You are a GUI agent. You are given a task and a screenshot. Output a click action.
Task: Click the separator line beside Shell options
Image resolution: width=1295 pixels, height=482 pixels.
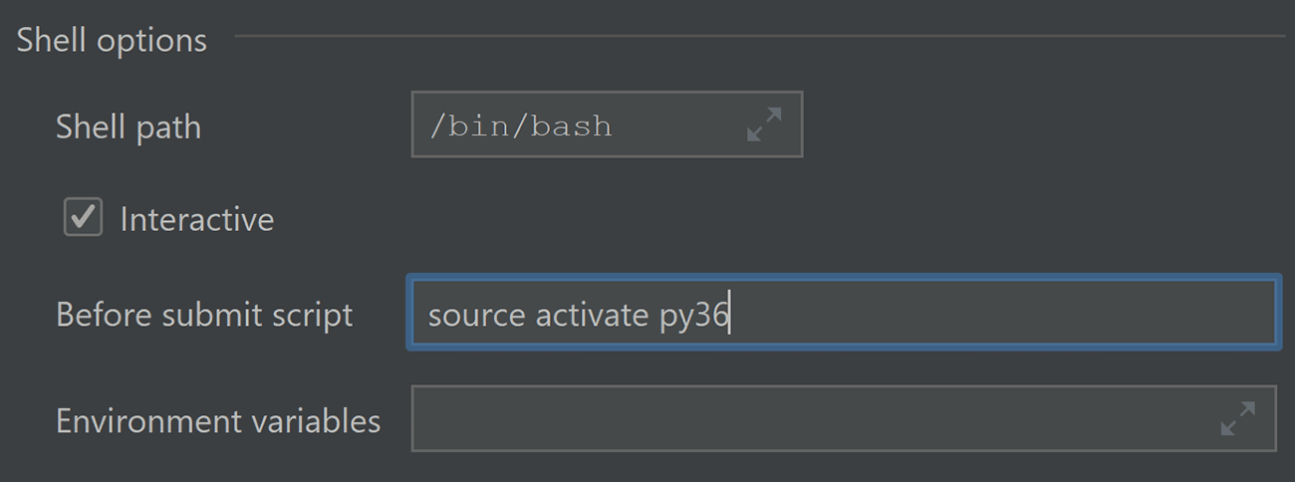[761, 38]
